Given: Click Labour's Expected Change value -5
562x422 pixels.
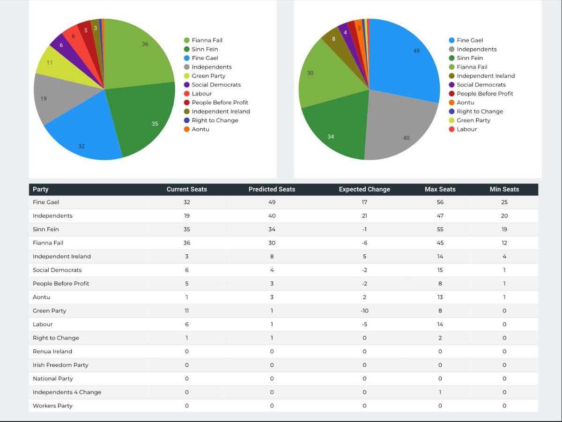Looking at the screenshot, I should [364, 324].
